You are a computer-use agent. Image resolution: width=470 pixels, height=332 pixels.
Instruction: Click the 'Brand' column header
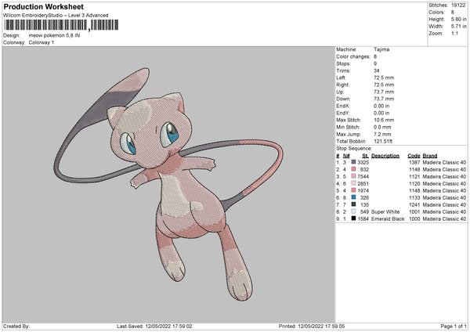430,156
